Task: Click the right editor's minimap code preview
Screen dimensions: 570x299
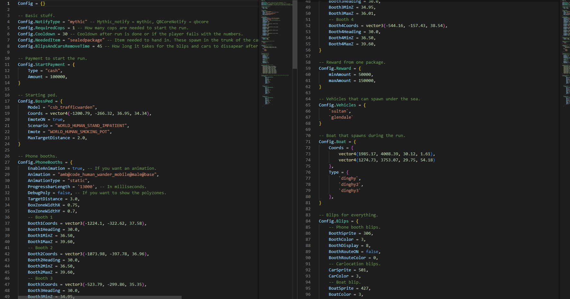Action: pos(565,48)
